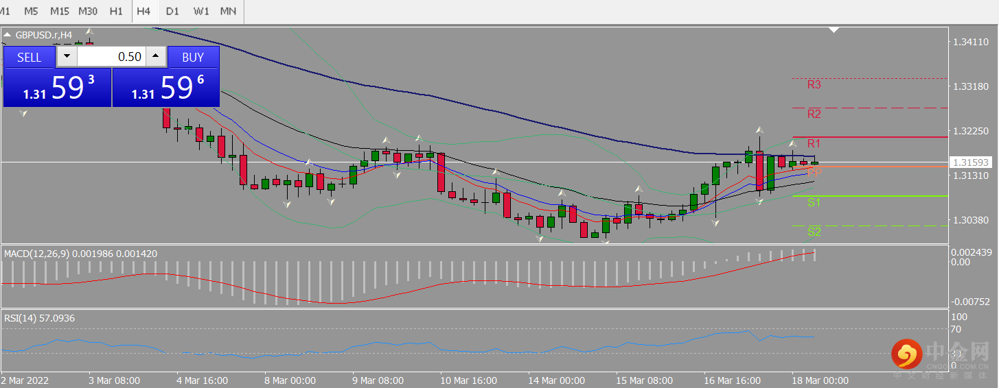Click the BUY one-click trading button
Image resolution: width=999 pixels, height=388 pixels.
[x=193, y=57]
